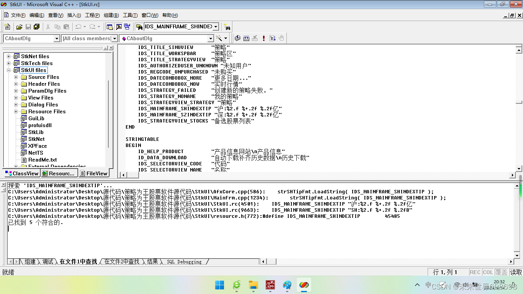Click the Windows Start button on taskbar

(x=220, y=285)
